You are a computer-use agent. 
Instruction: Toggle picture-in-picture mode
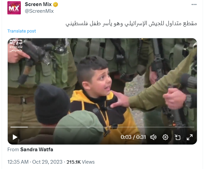click(177, 137)
